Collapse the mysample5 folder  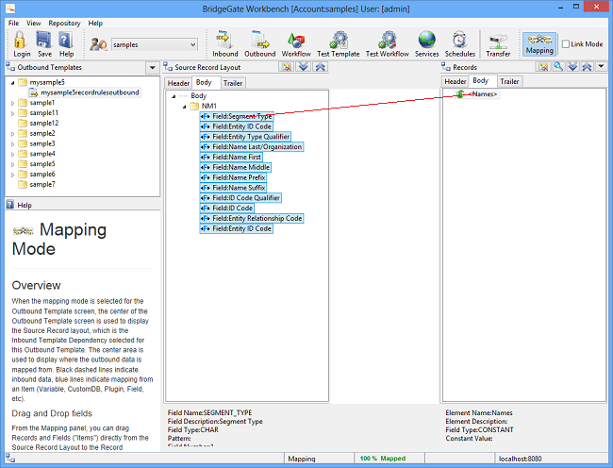(13, 82)
